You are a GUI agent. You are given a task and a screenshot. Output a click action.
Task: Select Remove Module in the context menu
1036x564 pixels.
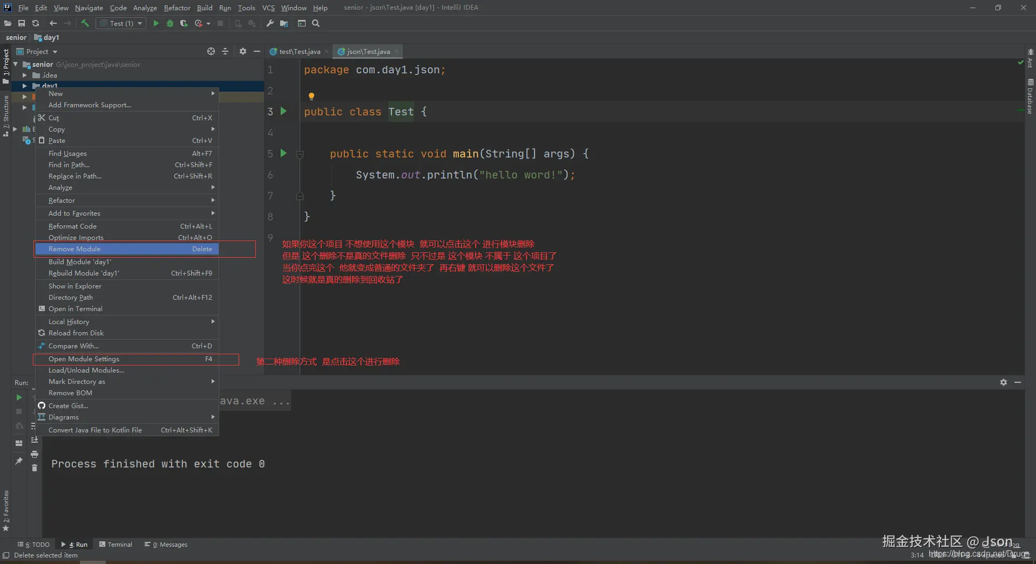coord(75,249)
